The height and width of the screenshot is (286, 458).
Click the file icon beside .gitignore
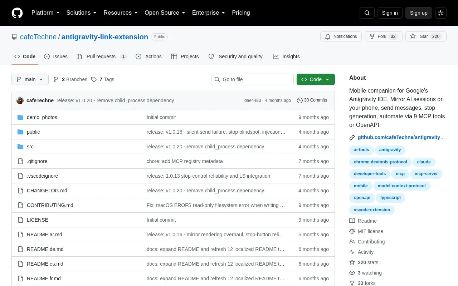click(x=20, y=161)
